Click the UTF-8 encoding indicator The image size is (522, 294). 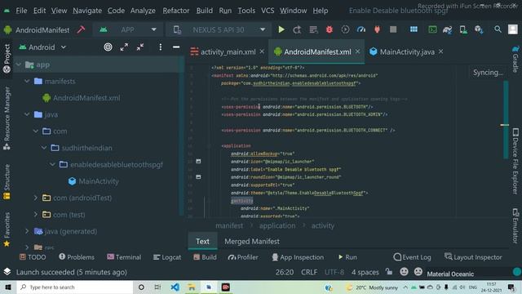[334, 272]
